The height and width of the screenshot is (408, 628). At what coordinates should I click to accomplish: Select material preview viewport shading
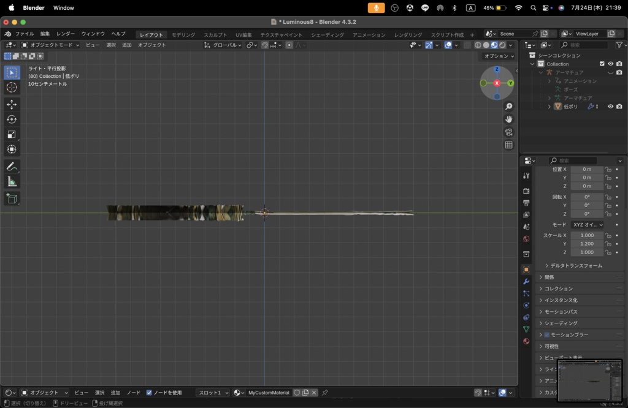494,45
